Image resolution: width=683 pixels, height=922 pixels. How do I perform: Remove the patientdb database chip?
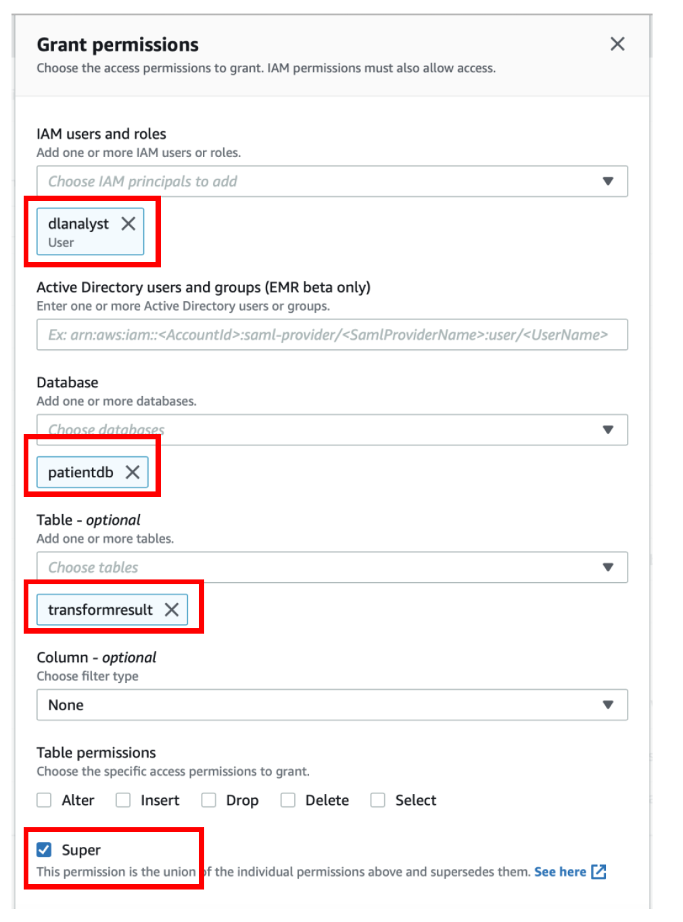coord(133,472)
